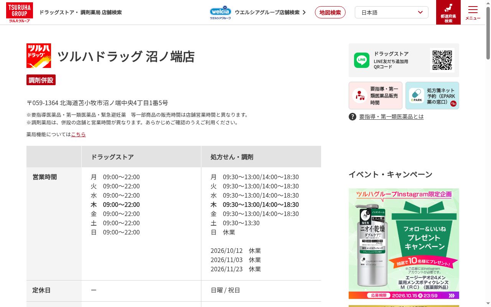Screen dimensions: 491x307
Task: Click the 調剤併設 red badge
Action: click(41, 80)
